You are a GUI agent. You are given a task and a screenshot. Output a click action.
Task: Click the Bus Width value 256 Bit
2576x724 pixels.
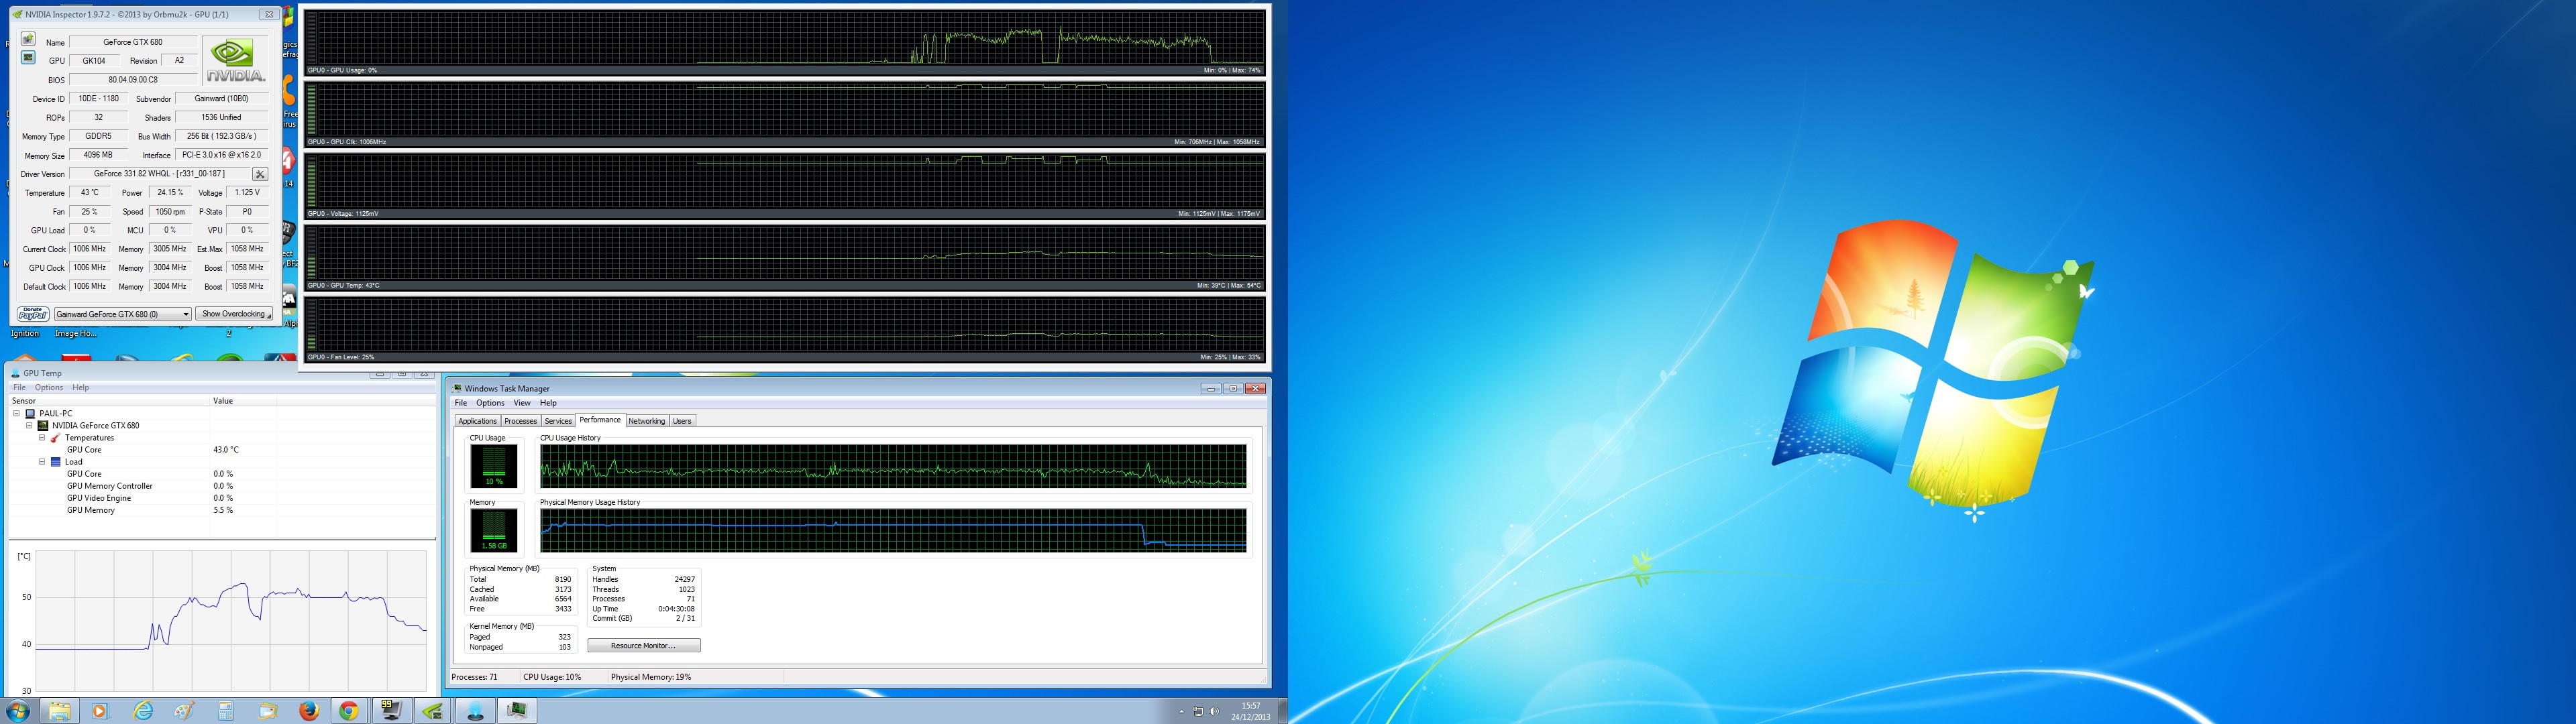(222, 136)
